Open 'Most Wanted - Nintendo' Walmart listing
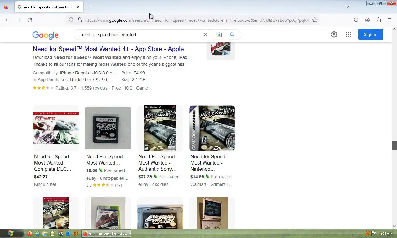The height and width of the screenshot is (238, 397). click(208, 163)
